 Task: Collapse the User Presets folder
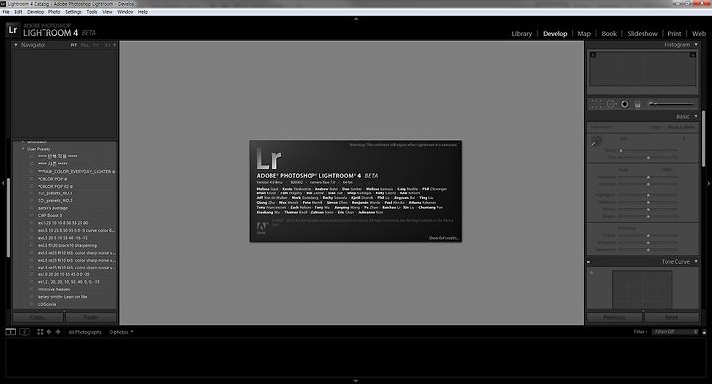pyautogui.click(x=23, y=149)
